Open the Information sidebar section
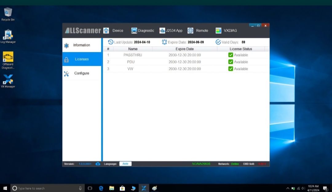This screenshot has height=192, width=332. 82,45
